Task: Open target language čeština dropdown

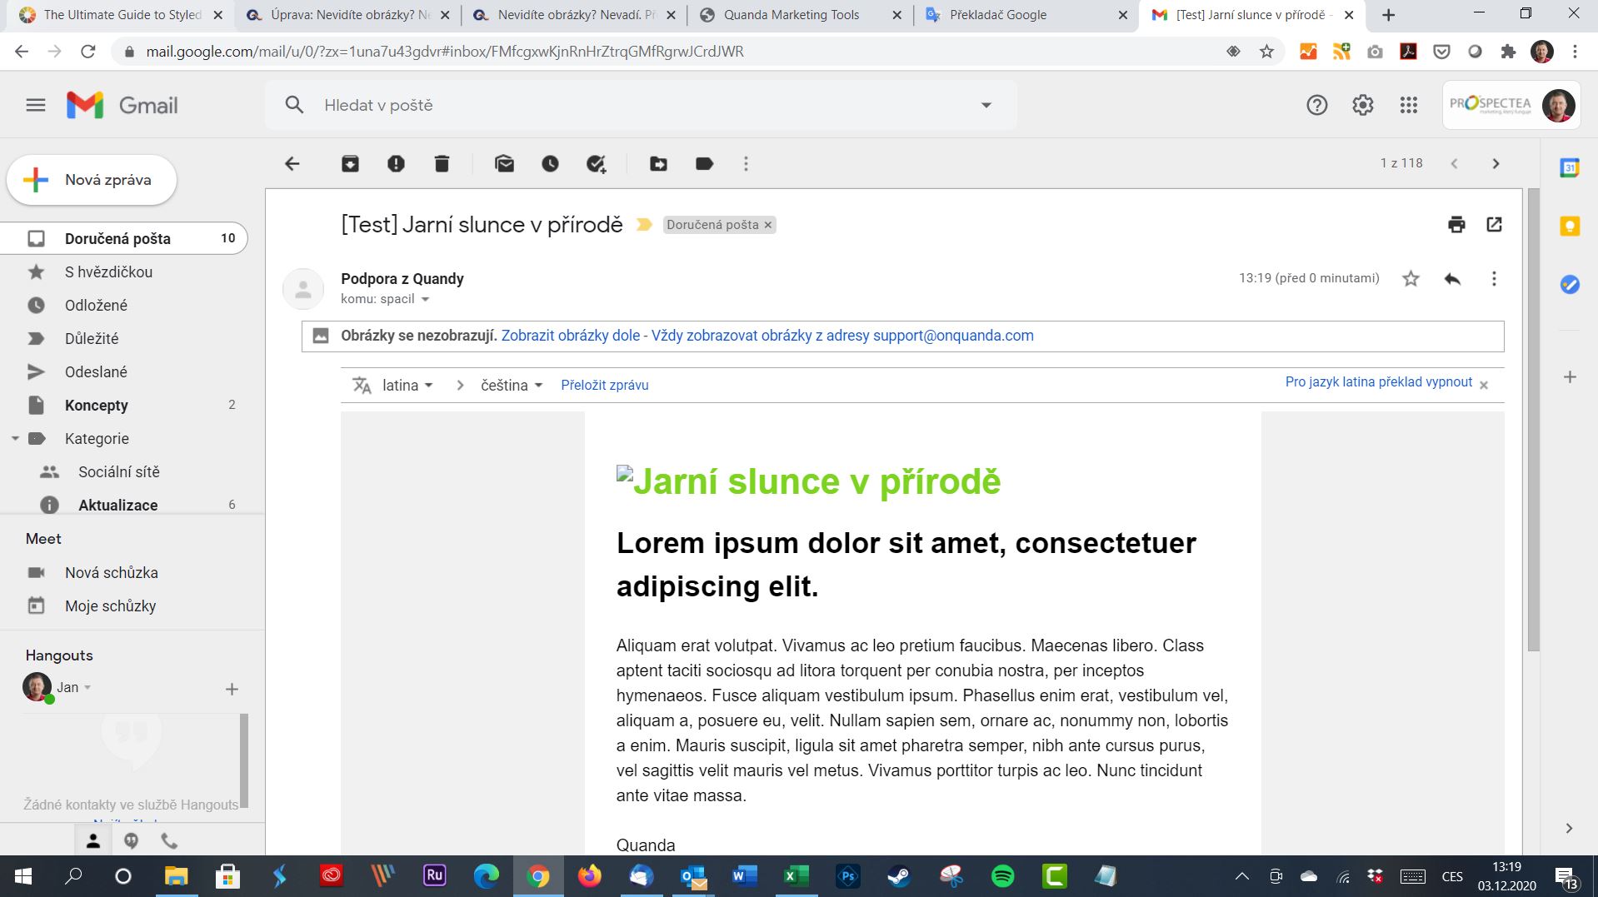Action: 512,386
